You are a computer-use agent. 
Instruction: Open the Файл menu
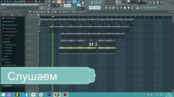(3, 5)
